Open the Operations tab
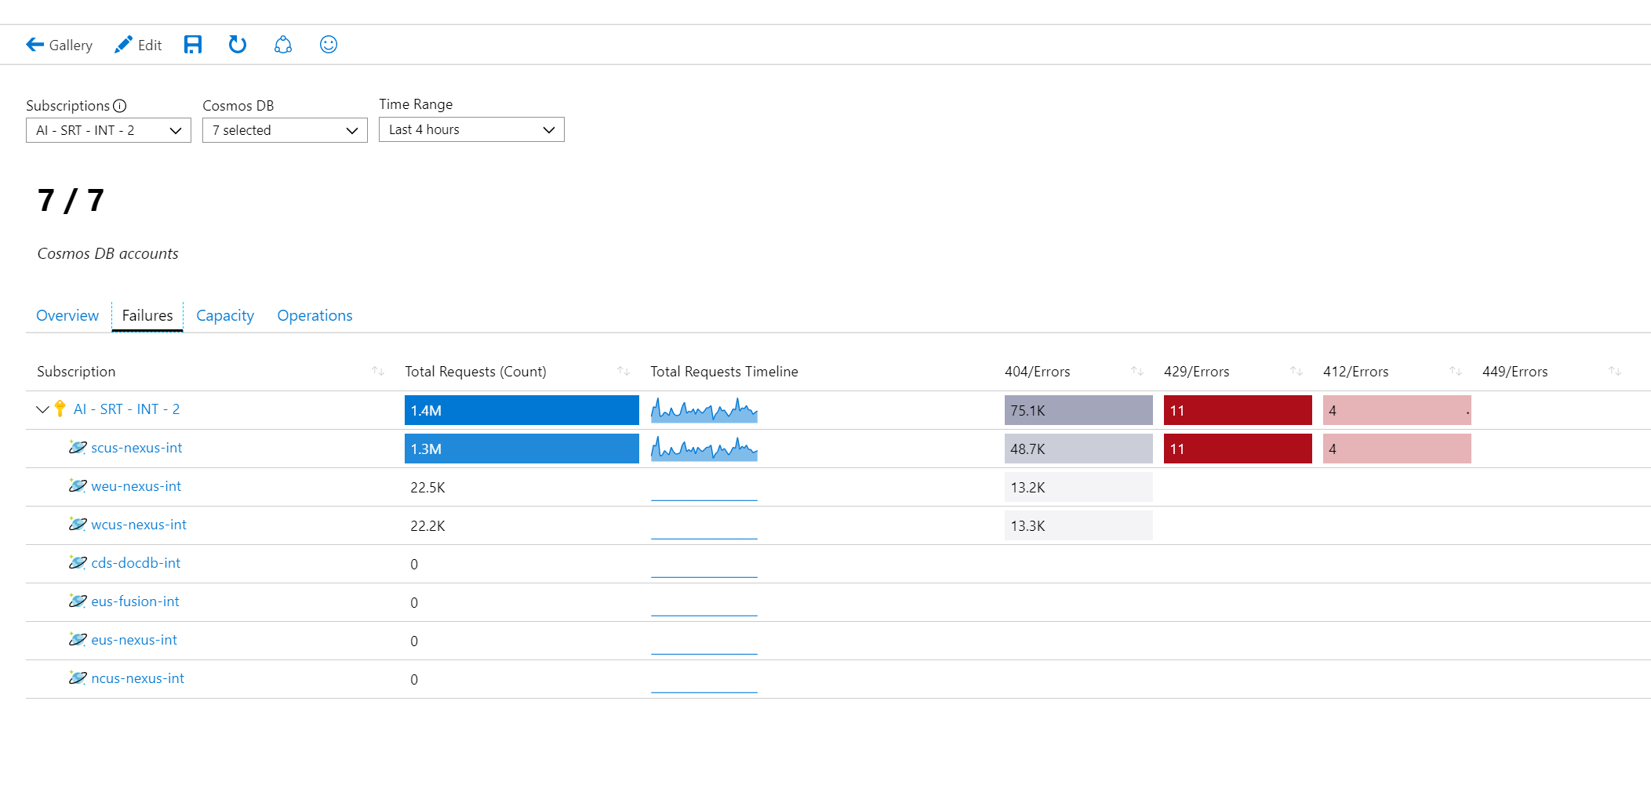 [x=315, y=315]
